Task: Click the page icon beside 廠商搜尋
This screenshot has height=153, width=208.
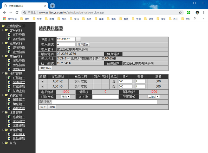Action: (9, 52)
